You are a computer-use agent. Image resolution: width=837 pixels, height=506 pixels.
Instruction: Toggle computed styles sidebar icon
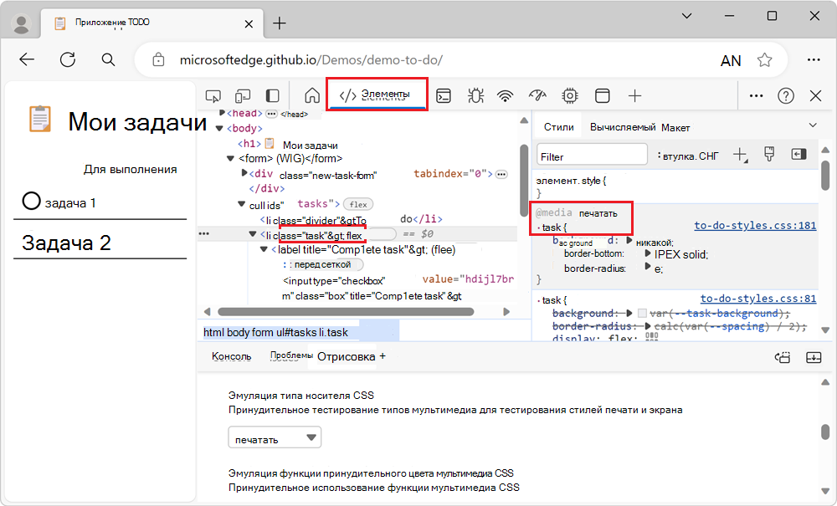tap(798, 155)
